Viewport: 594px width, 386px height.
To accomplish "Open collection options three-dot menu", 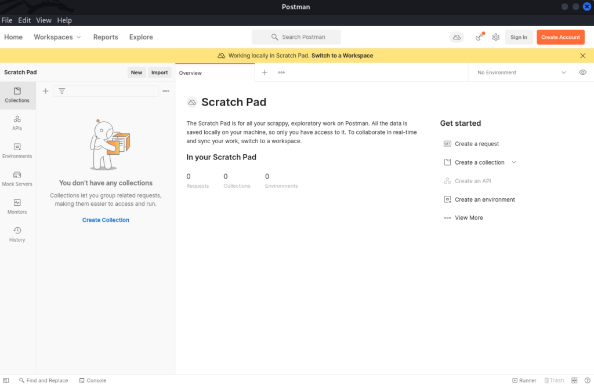I will click(x=166, y=91).
